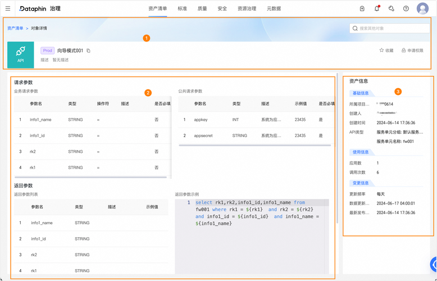The image size is (437, 281).
Task: Click the search magnifier icon
Action: tap(355, 28)
